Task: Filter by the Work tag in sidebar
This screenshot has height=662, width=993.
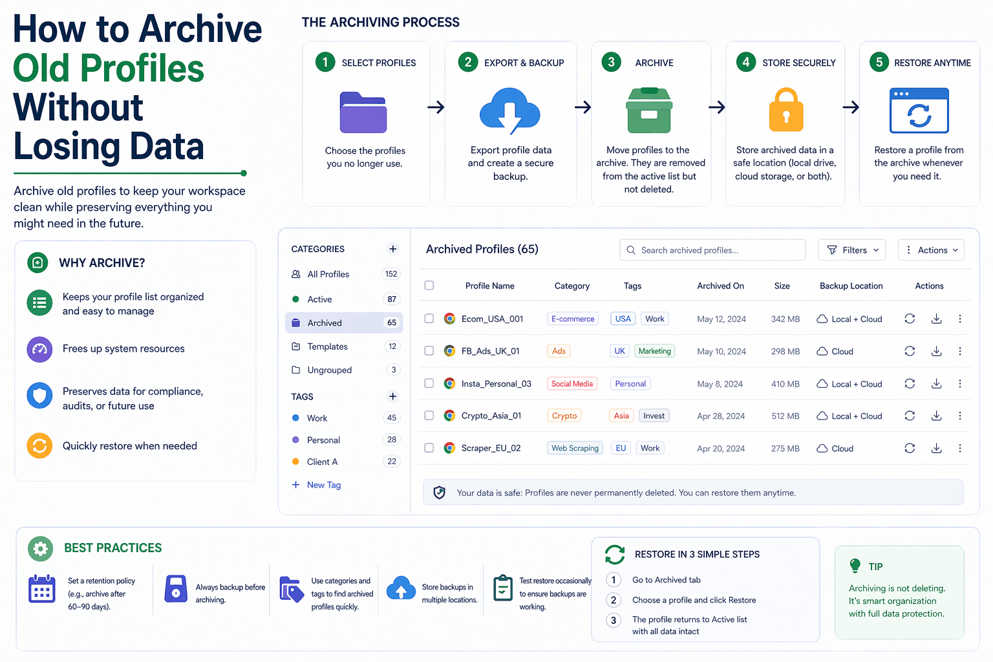Action: (x=344, y=418)
